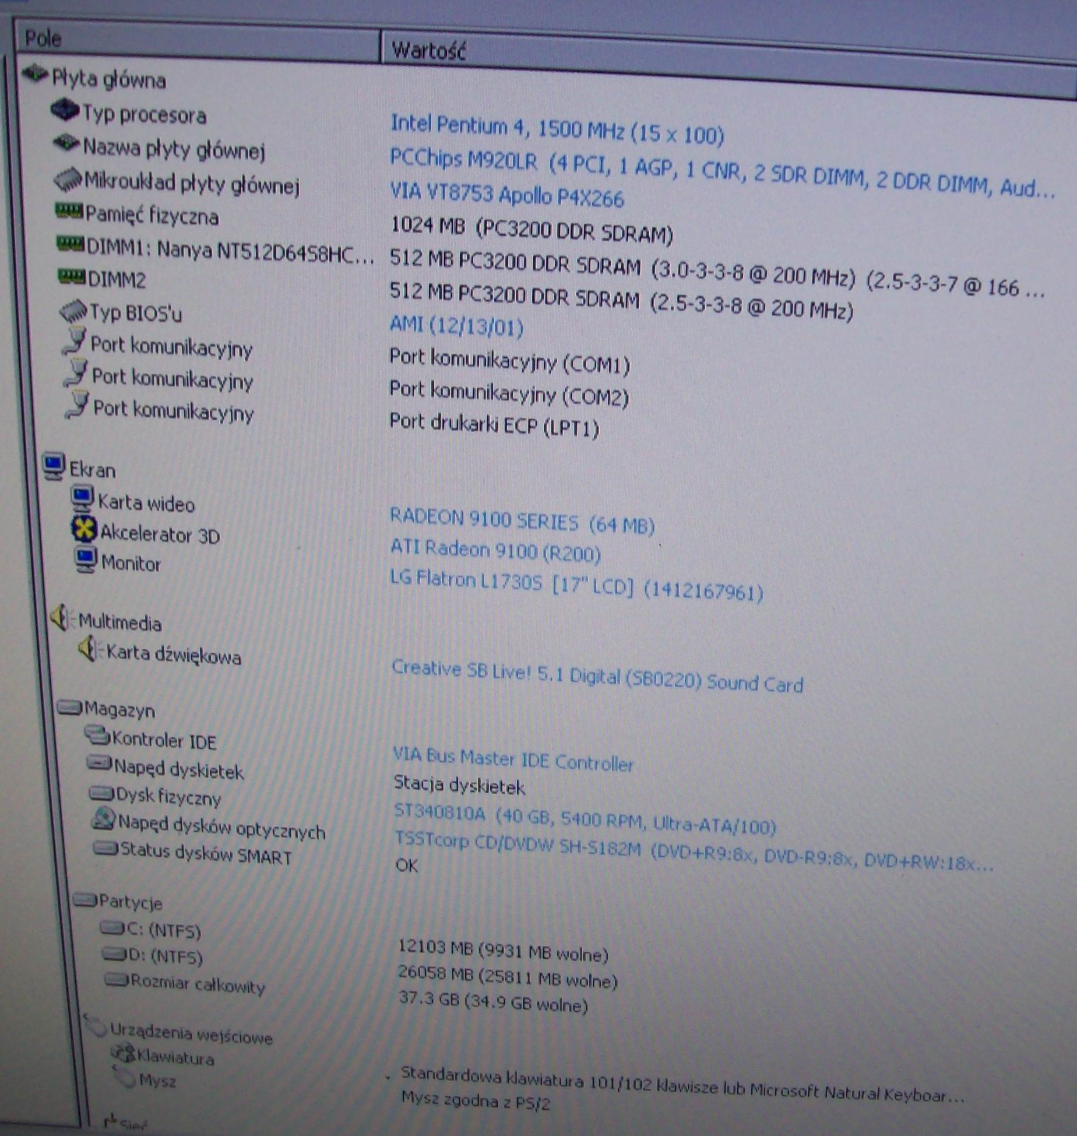Click the icon beside Status dysków SMART

pos(106,848)
